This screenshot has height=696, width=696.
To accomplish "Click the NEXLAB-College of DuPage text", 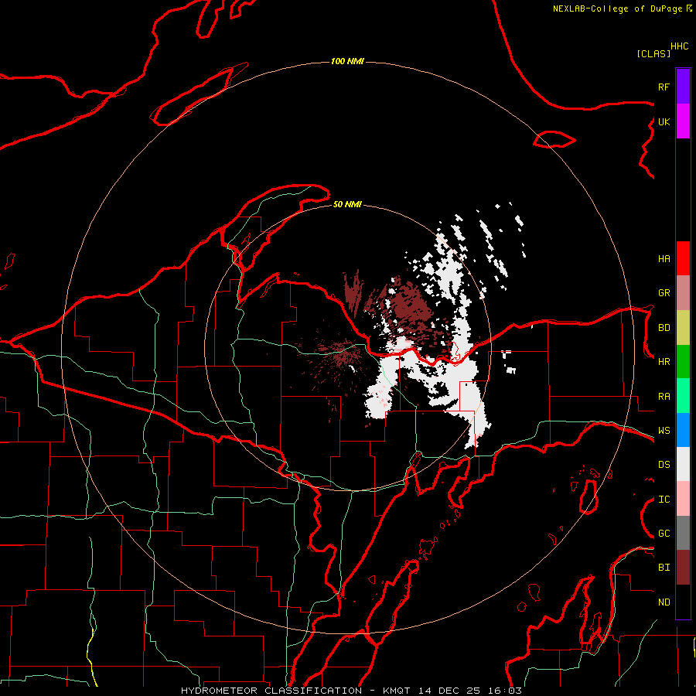I will pyautogui.click(x=617, y=9).
